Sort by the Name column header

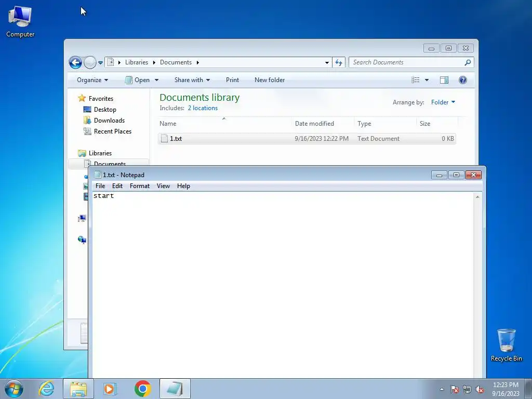coord(224,124)
